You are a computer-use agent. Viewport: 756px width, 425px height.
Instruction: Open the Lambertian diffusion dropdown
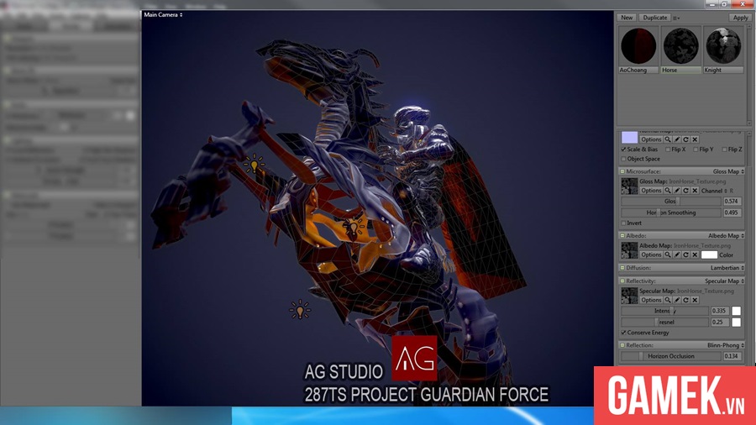coord(727,268)
